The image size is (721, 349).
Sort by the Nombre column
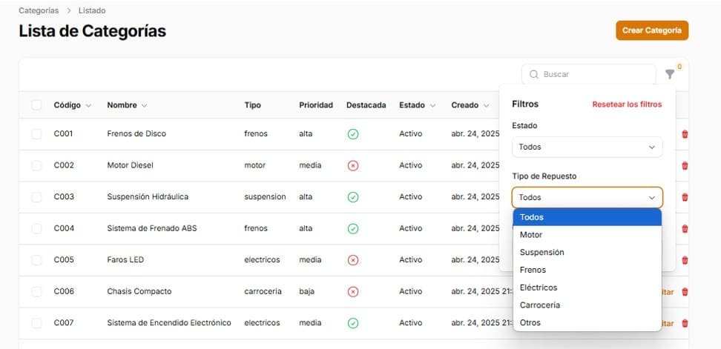127,105
